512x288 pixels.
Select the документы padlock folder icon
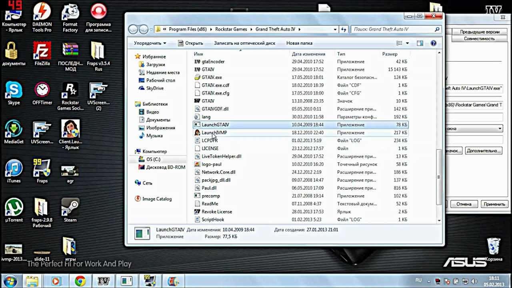point(14,53)
